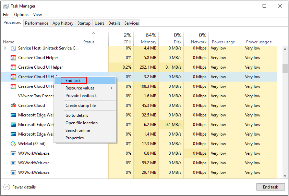Open Properties from context menu
This screenshot has height=196, width=289.
pos(85,138)
